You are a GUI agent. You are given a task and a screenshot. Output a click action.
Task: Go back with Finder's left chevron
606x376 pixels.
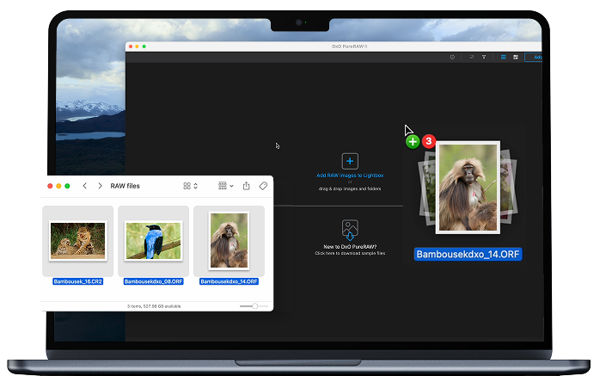[x=84, y=186]
